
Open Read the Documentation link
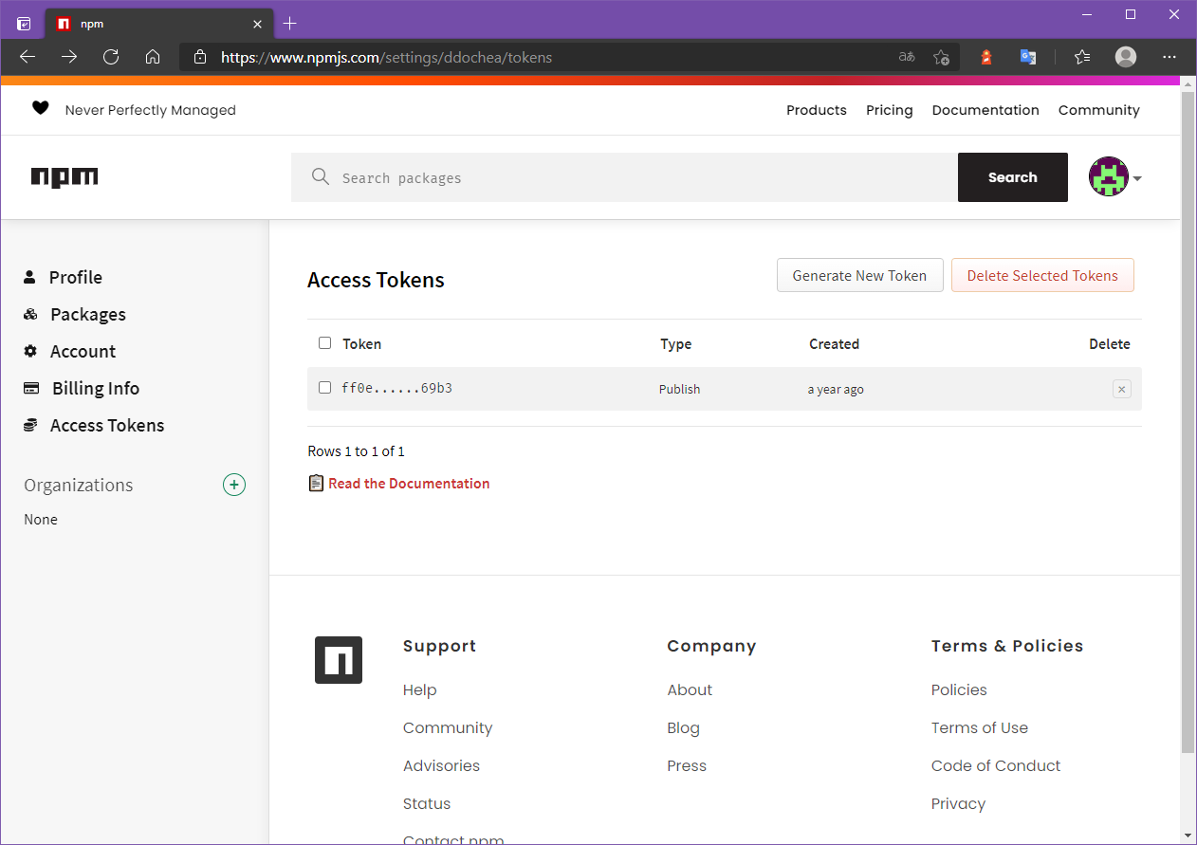click(x=409, y=484)
